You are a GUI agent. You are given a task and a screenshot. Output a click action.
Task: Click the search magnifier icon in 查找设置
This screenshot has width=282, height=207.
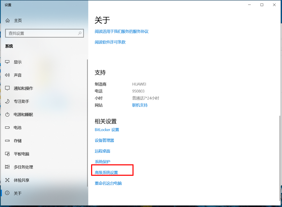80,33
